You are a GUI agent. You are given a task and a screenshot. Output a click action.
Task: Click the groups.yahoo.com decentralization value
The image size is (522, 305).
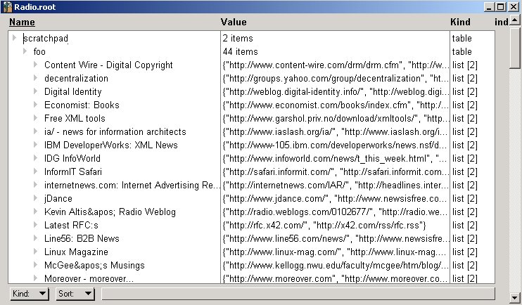pyautogui.click(x=336, y=78)
